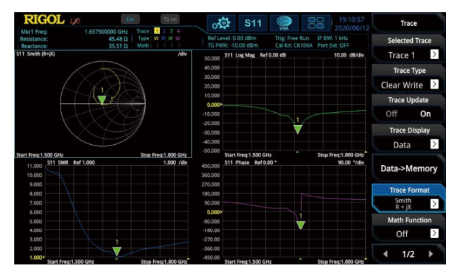This screenshot has width=457, height=276.
Task: Click the Reactance value 35.51 Ω
Action: [x=118, y=46]
